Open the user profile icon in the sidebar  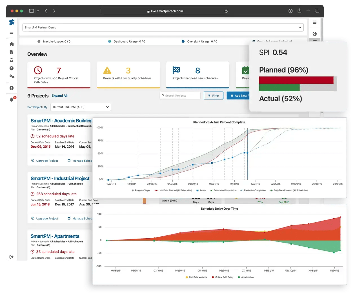tap(12, 88)
